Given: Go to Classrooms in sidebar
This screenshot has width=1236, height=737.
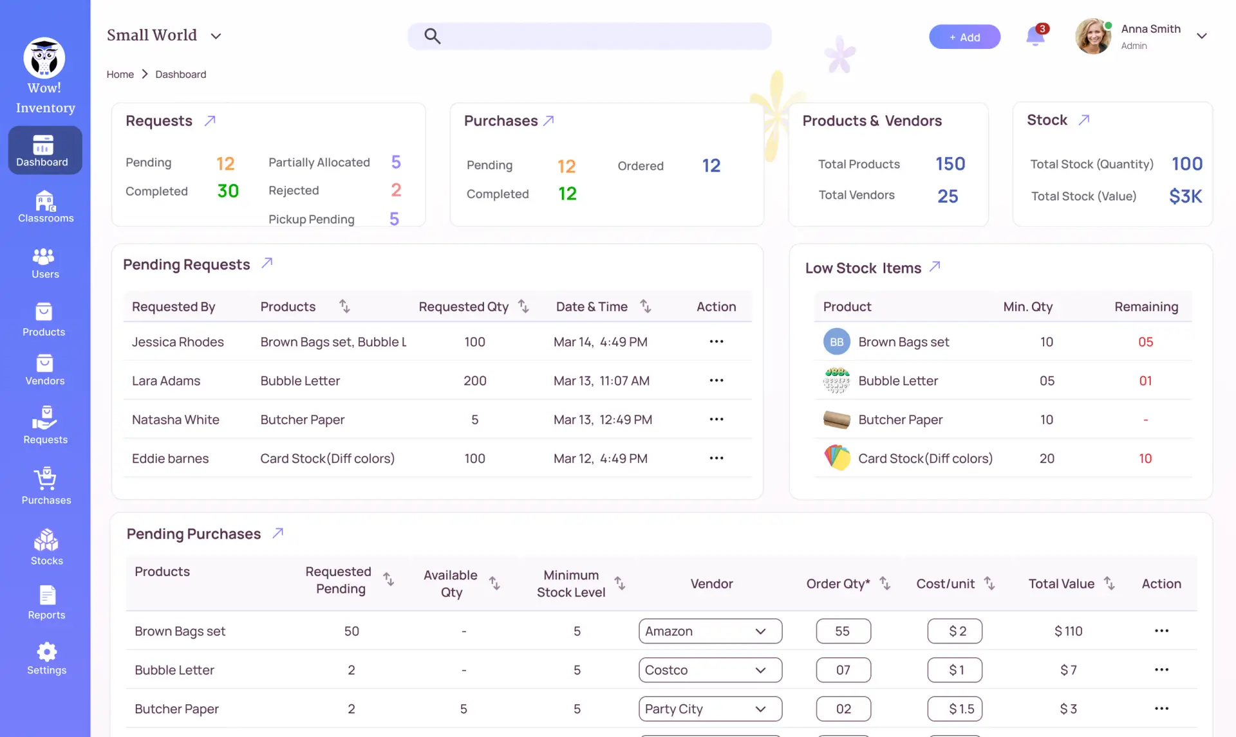Looking at the screenshot, I should (x=45, y=207).
